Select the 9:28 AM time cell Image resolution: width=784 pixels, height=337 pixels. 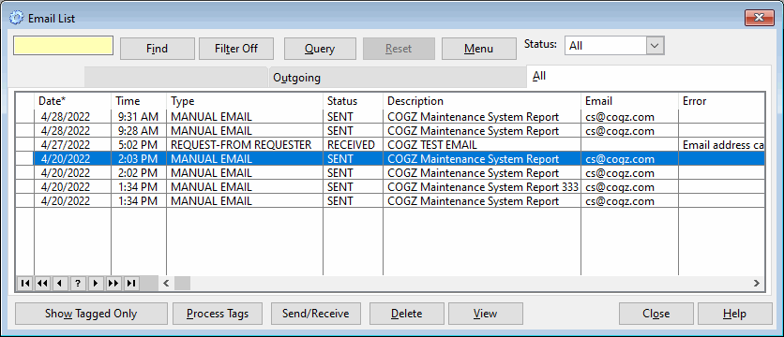139,131
